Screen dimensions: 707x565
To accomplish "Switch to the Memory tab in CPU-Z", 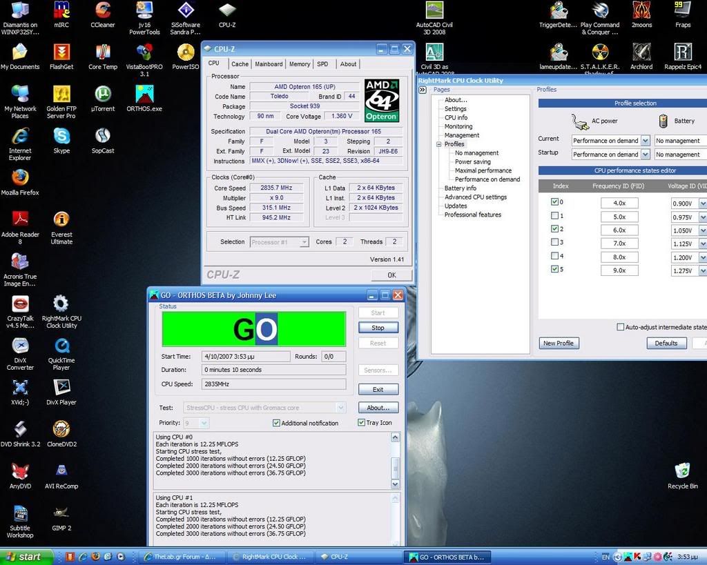I will click(x=300, y=64).
